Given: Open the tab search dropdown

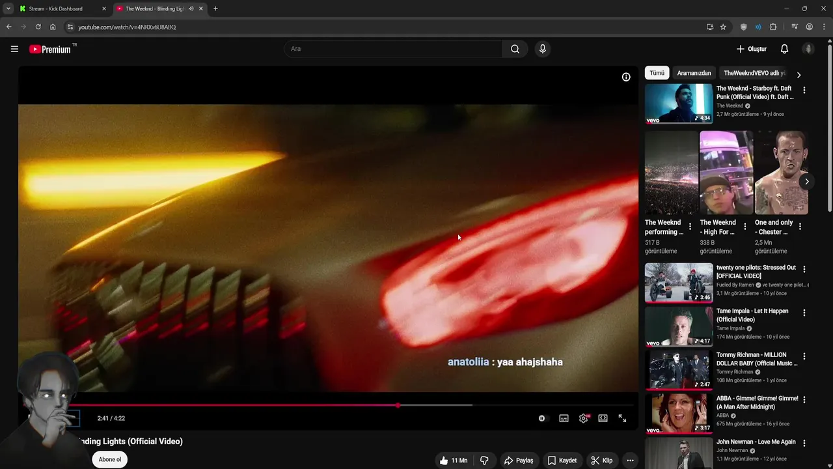Looking at the screenshot, I should pos(8,8).
